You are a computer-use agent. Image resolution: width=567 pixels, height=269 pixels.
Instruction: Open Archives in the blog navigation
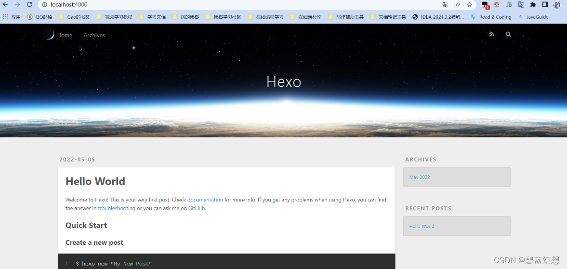tap(94, 35)
